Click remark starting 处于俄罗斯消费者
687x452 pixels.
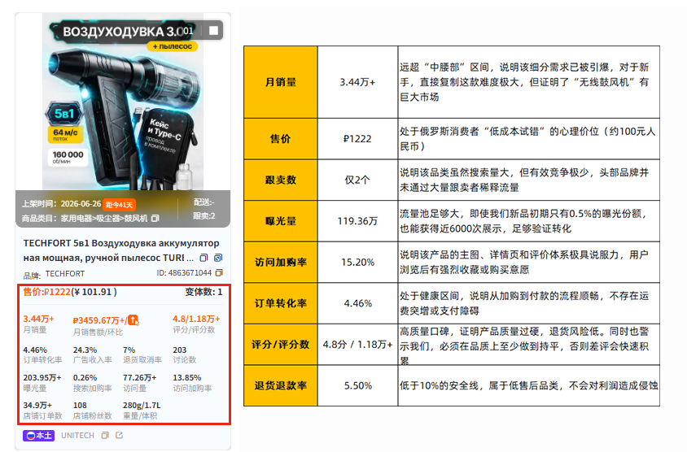point(527,139)
